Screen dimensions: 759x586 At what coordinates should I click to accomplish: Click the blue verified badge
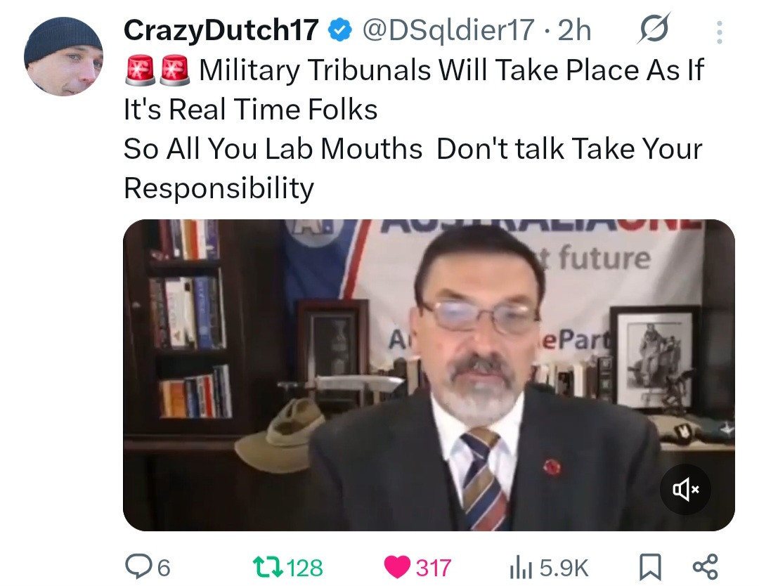[340, 30]
